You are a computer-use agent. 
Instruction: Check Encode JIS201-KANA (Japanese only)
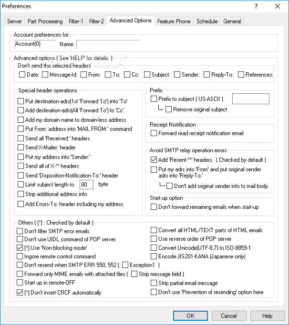tap(154, 256)
